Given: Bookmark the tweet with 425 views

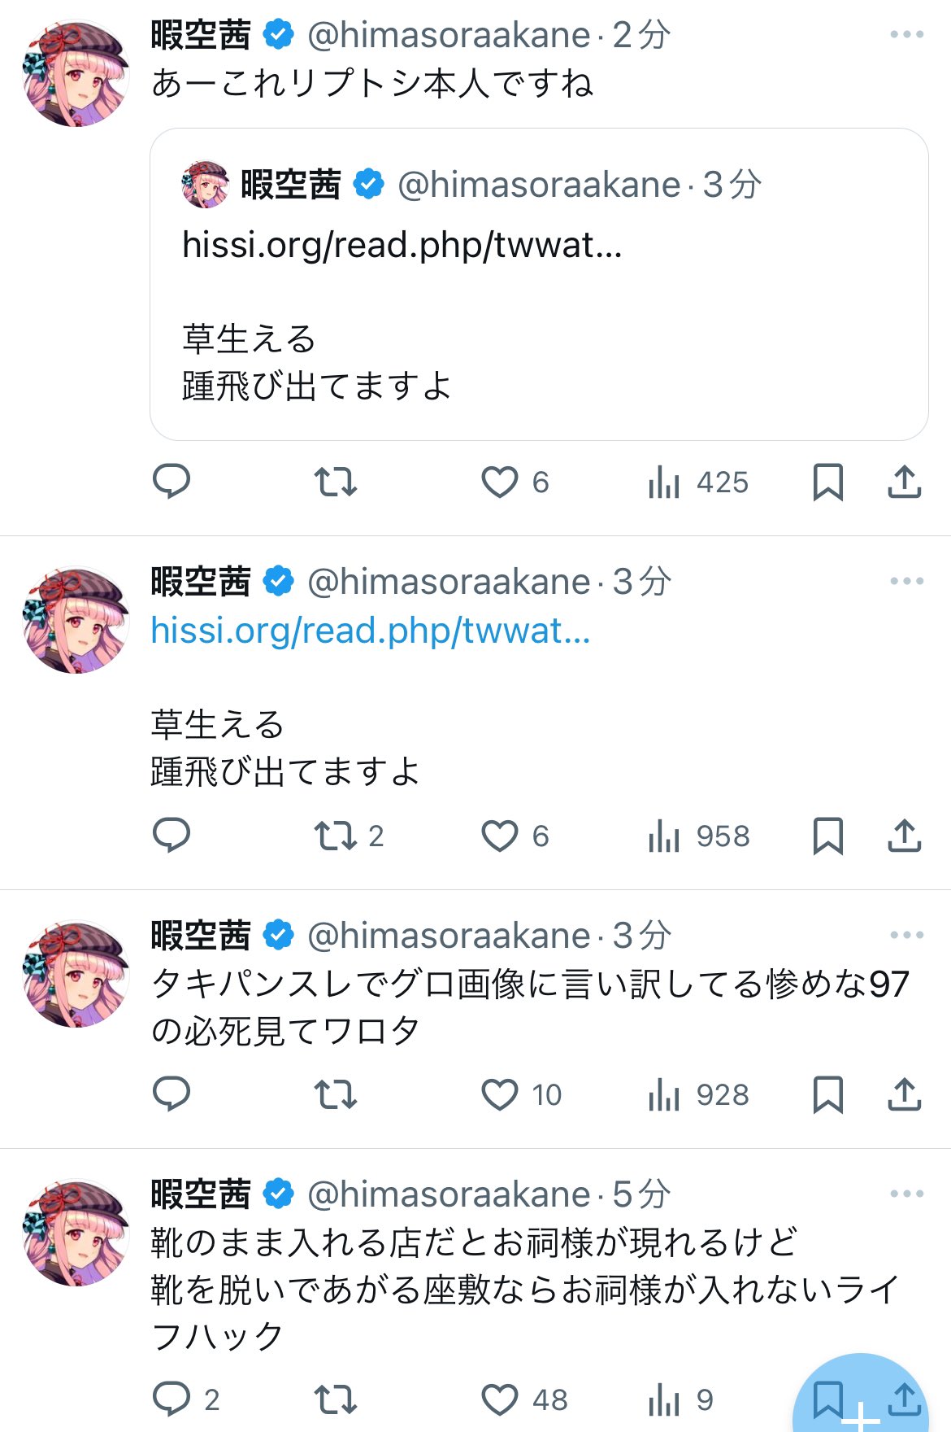Looking at the screenshot, I should tap(827, 482).
